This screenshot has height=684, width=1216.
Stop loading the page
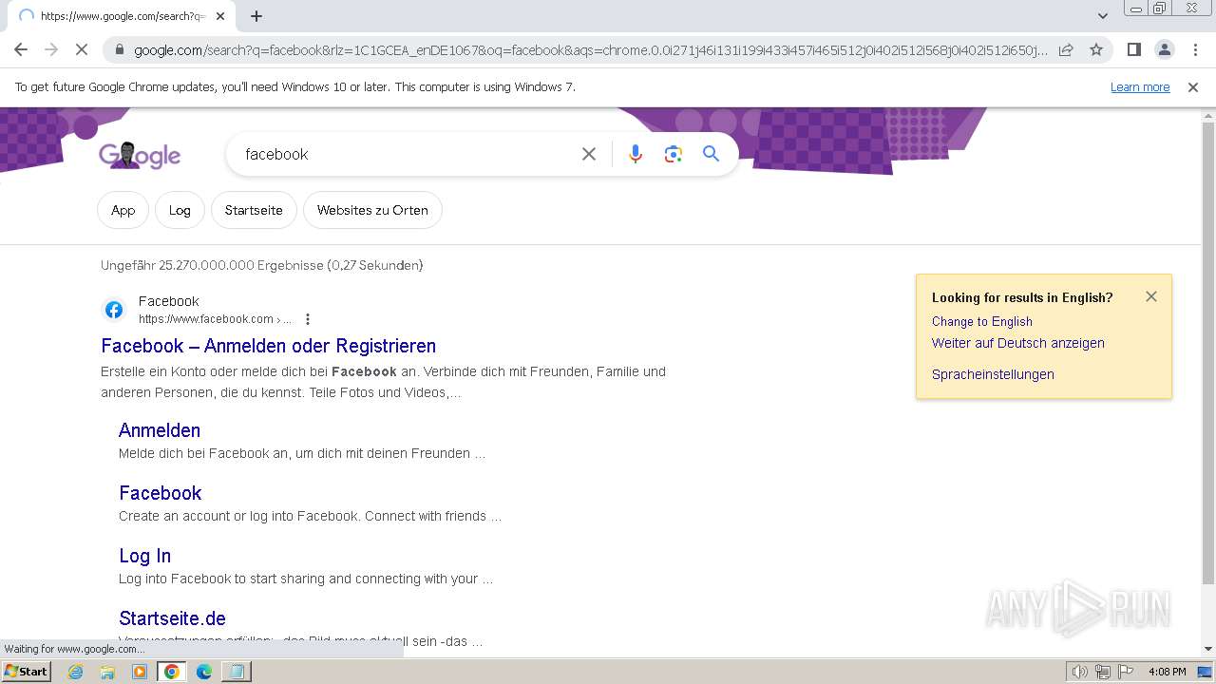coord(82,49)
